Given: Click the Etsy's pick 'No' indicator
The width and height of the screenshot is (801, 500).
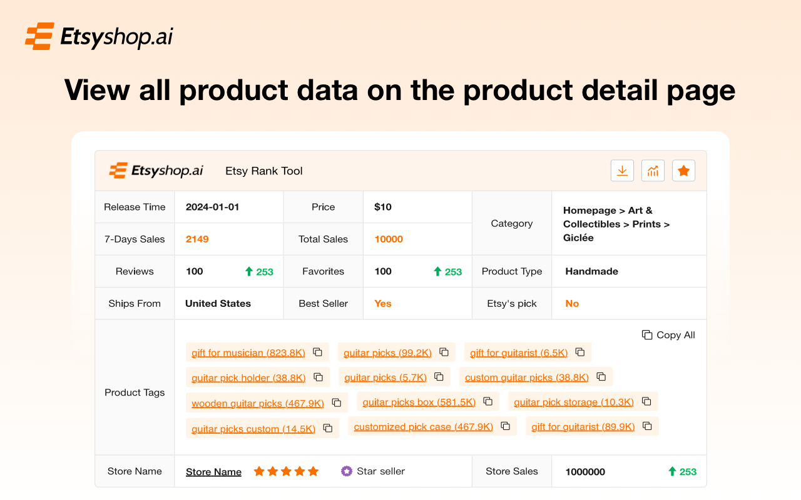Looking at the screenshot, I should [x=571, y=303].
